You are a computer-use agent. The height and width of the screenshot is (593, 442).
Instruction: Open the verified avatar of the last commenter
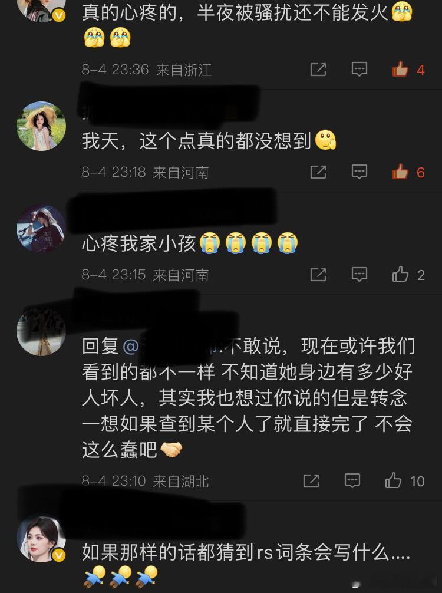[x=42, y=539]
